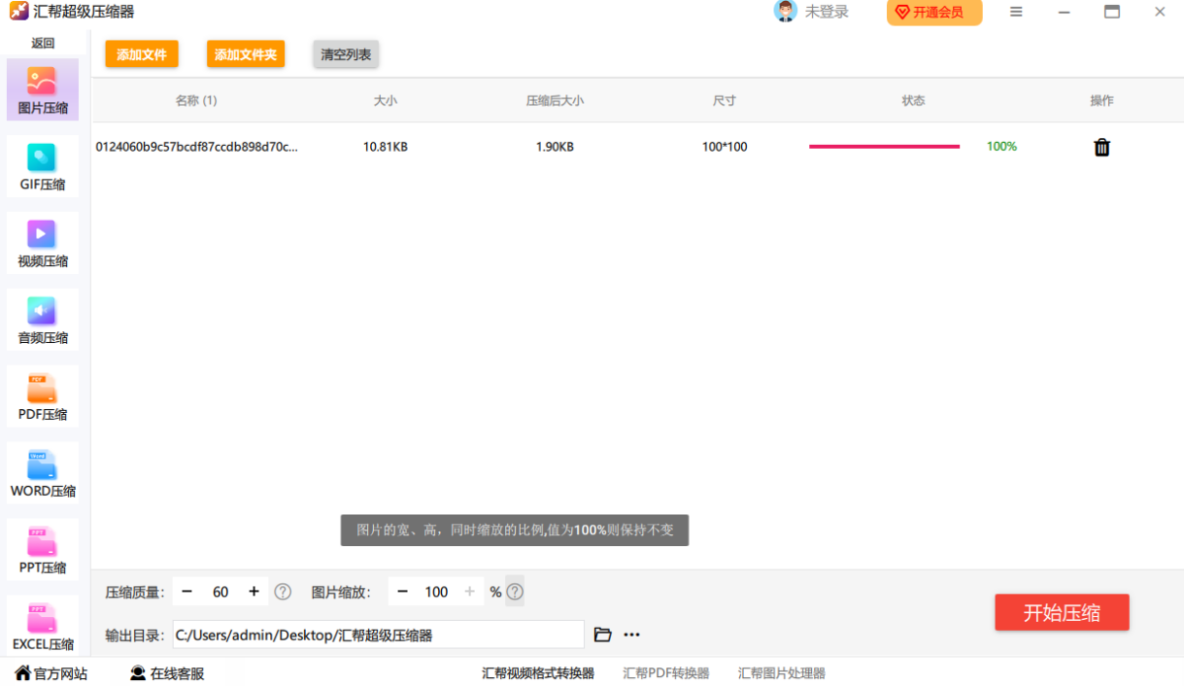Select the WORD压缩 sidebar icon
1184x686 pixels.
click(42, 472)
